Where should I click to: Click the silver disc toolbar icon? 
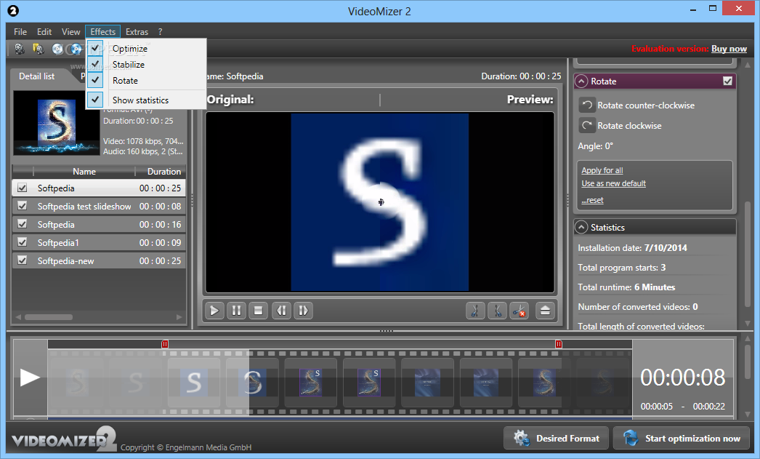coord(57,49)
